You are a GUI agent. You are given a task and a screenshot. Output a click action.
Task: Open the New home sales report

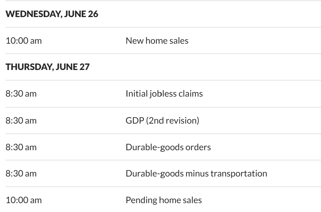point(157,41)
